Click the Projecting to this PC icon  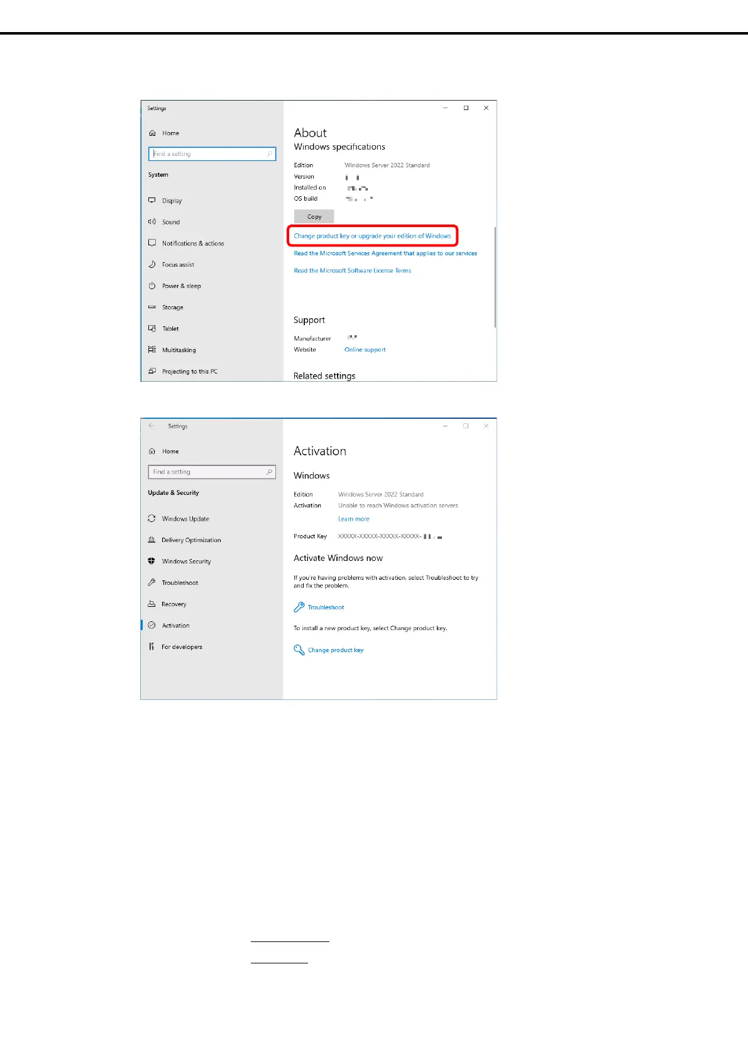(152, 371)
